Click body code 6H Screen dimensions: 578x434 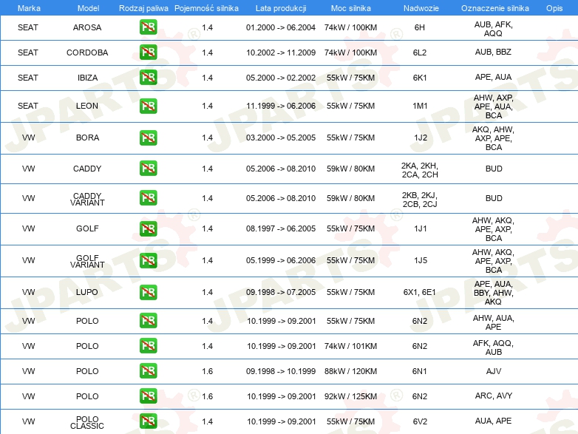click(420, 27)
